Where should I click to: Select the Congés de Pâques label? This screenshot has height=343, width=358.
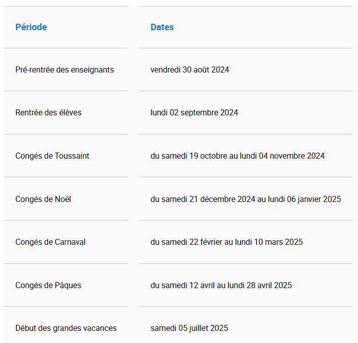pos(48,285)
